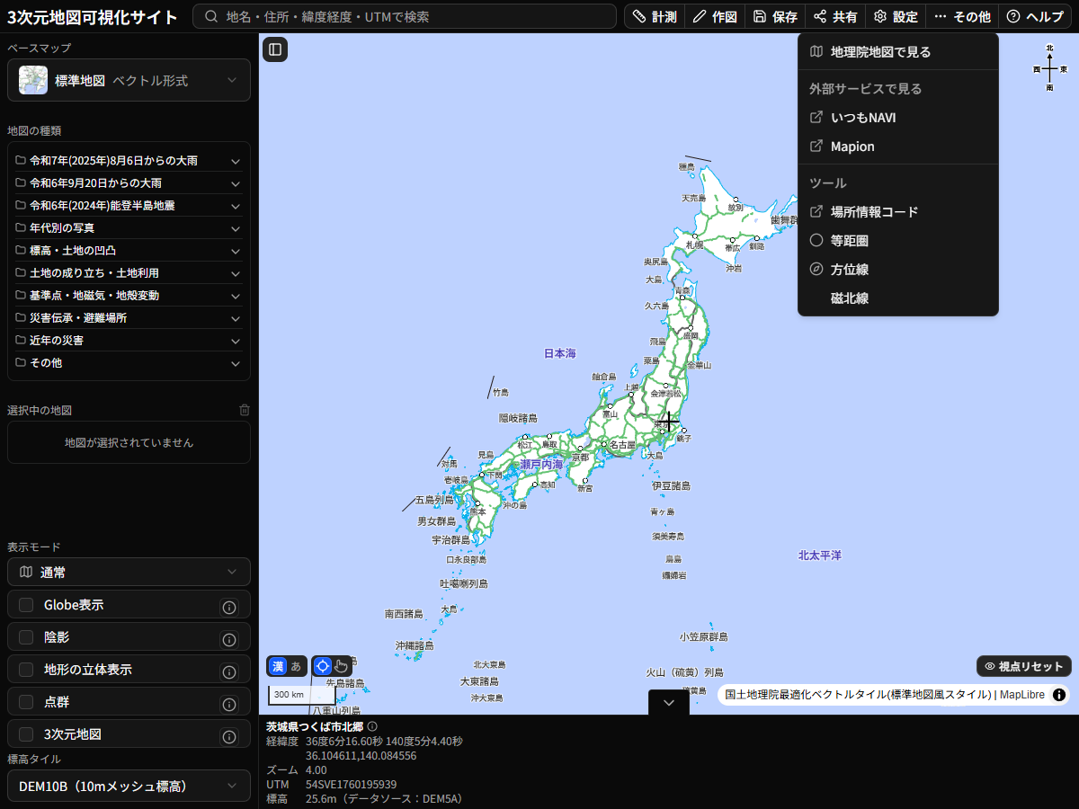
Task: Open 作図 drawing tool
Action: coord(715,16)
